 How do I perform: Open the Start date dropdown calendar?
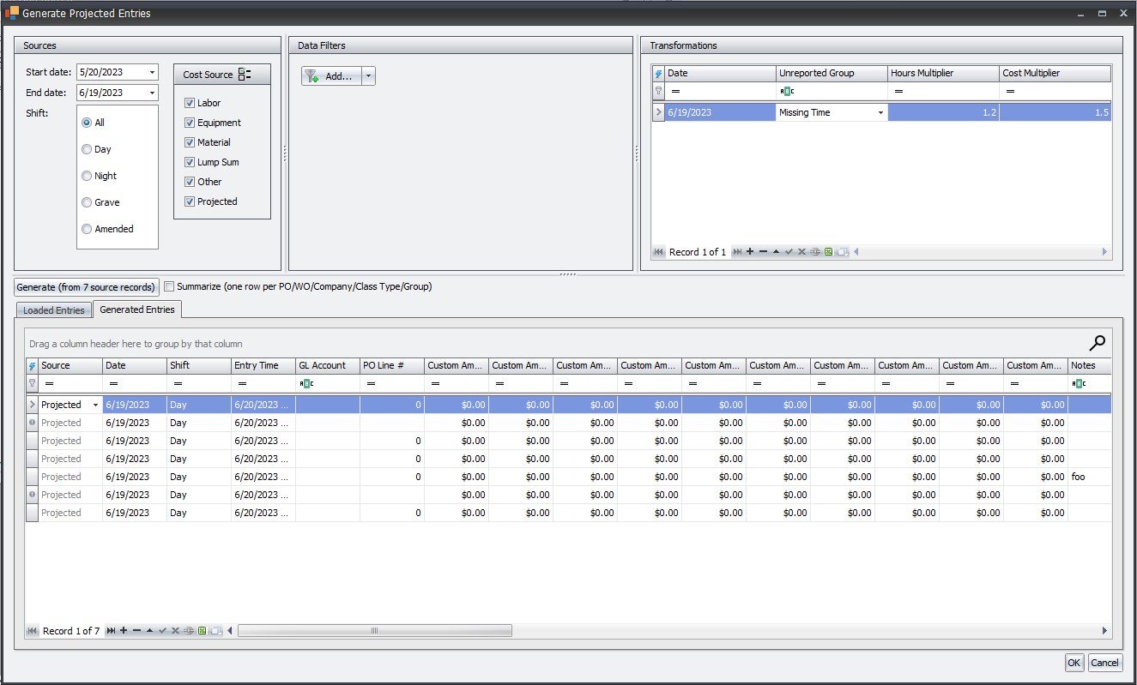[x=152, y=73]
